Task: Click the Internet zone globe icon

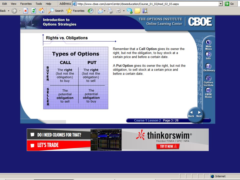Action: [x=212, y=176]
